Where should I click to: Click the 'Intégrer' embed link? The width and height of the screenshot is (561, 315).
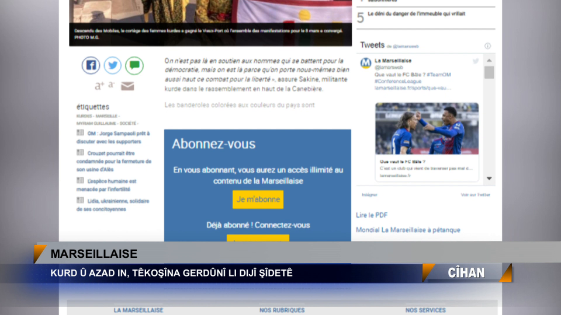click(369, 195)
